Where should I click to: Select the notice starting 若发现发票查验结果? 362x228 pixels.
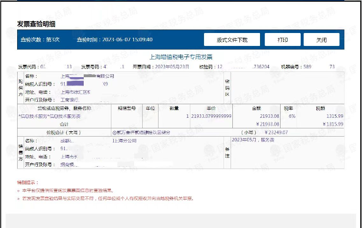(x=108, y=199)
